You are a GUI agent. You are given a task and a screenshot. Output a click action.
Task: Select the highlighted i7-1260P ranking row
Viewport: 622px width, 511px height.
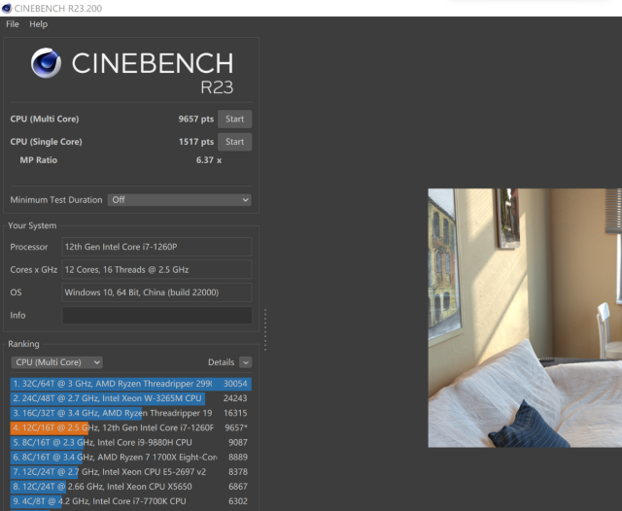(131, 427)
